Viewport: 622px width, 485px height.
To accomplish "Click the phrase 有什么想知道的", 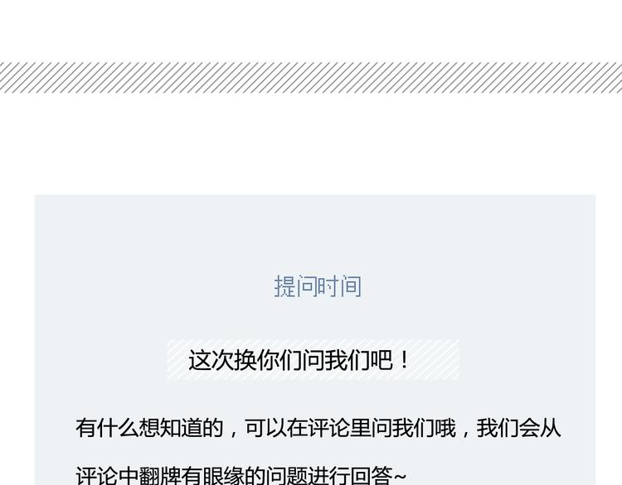I will 149,428.
